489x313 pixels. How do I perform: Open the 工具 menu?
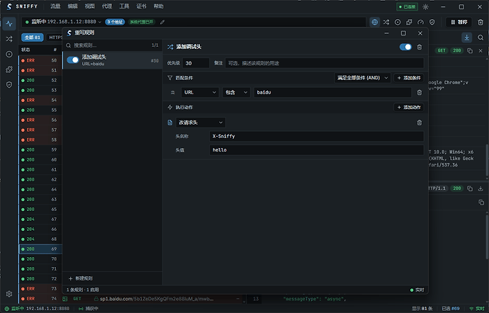point(124,6)
